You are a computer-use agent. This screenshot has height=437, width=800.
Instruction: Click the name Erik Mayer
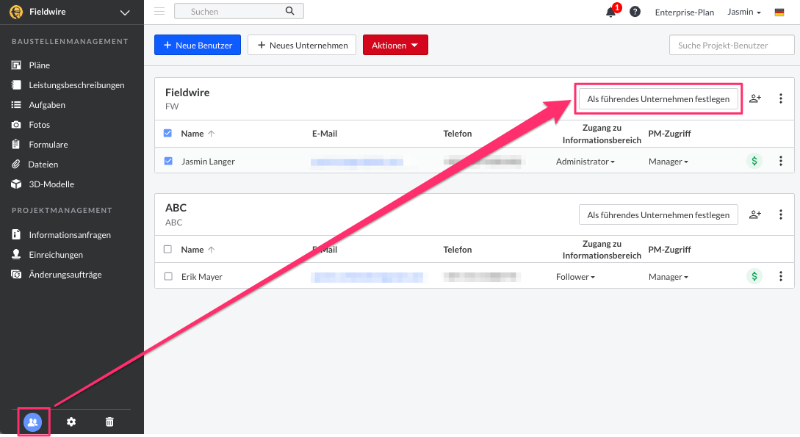coord(202,277)
